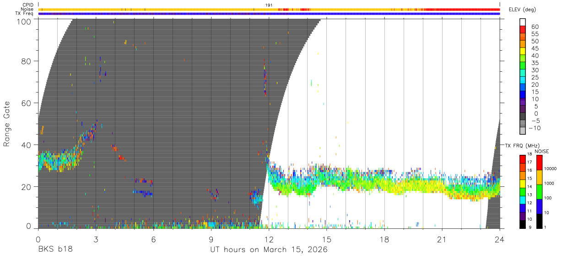Select the yellow 14–15 MHz TX frequency swatch
The height and width of the screenshot is (259, 562).
tap(523, 183)
